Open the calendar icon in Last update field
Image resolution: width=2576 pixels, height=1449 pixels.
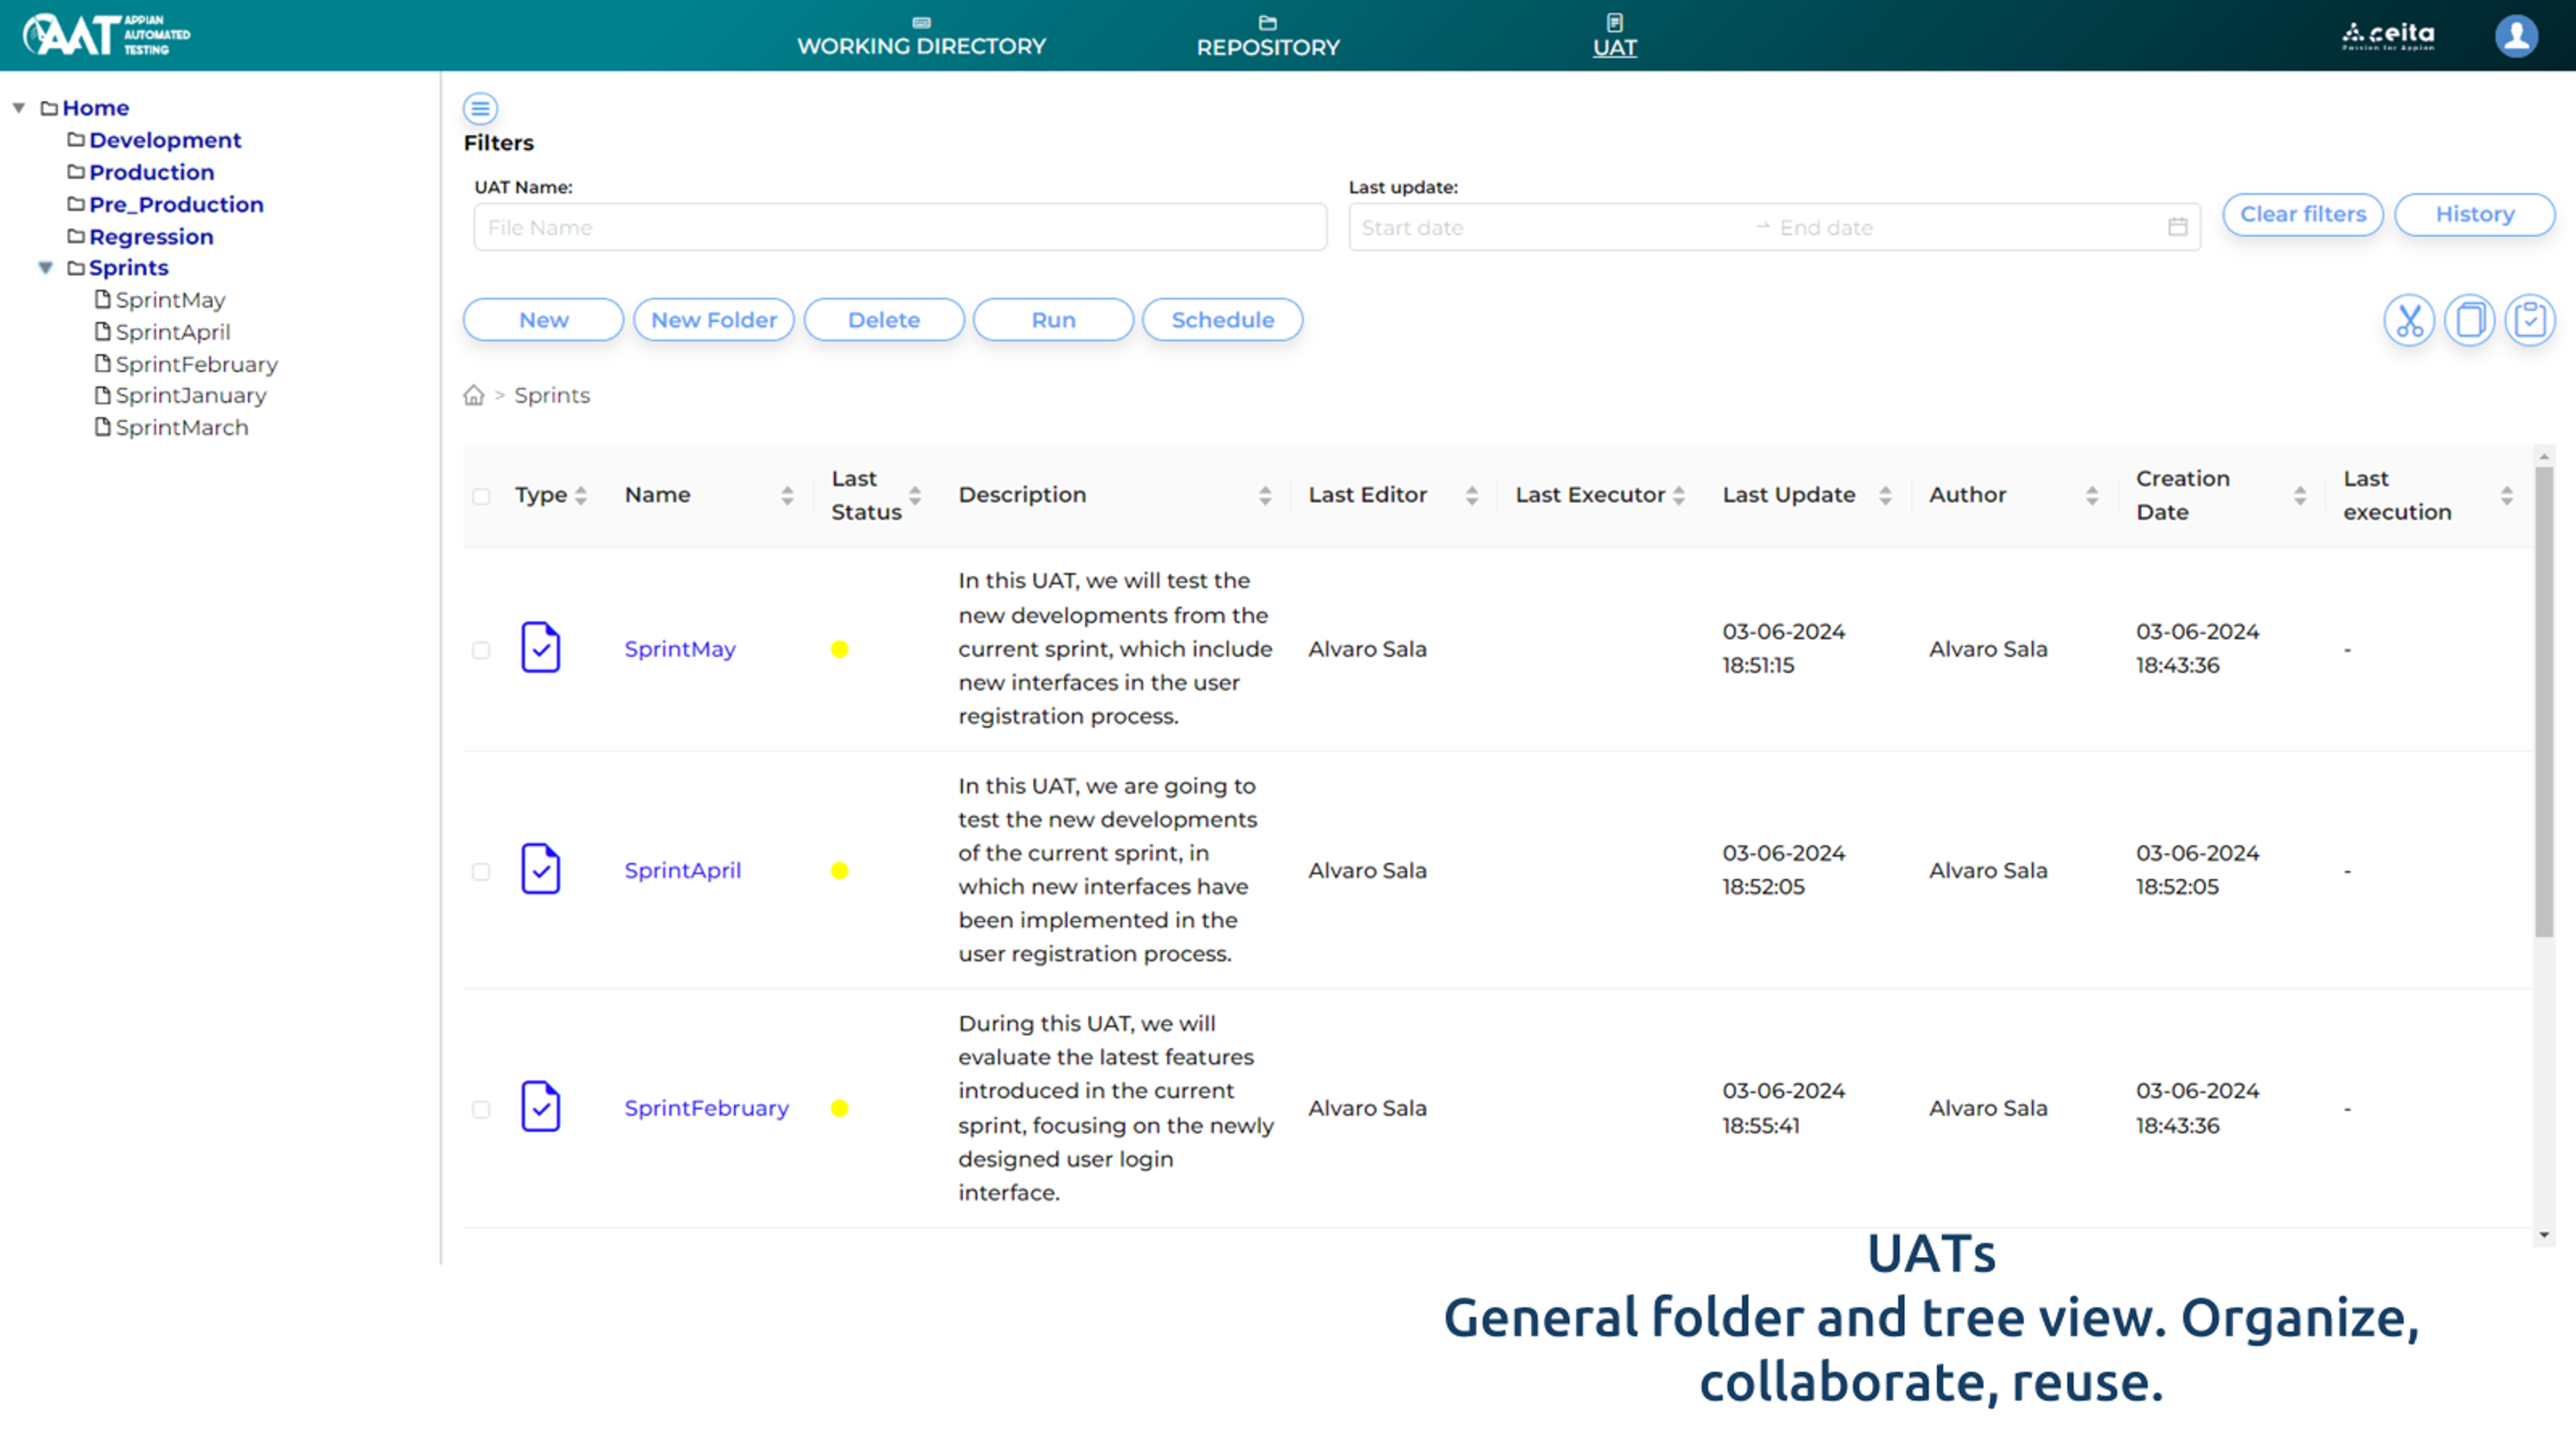(x=2178, y=227)
